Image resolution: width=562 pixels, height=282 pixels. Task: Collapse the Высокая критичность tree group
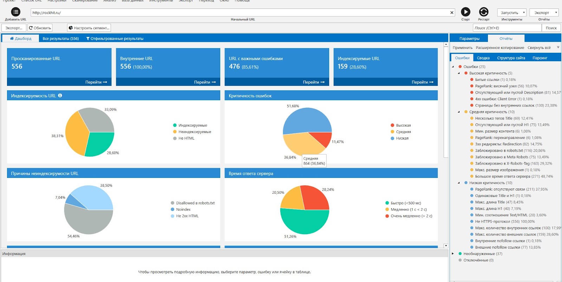point(459,73)
